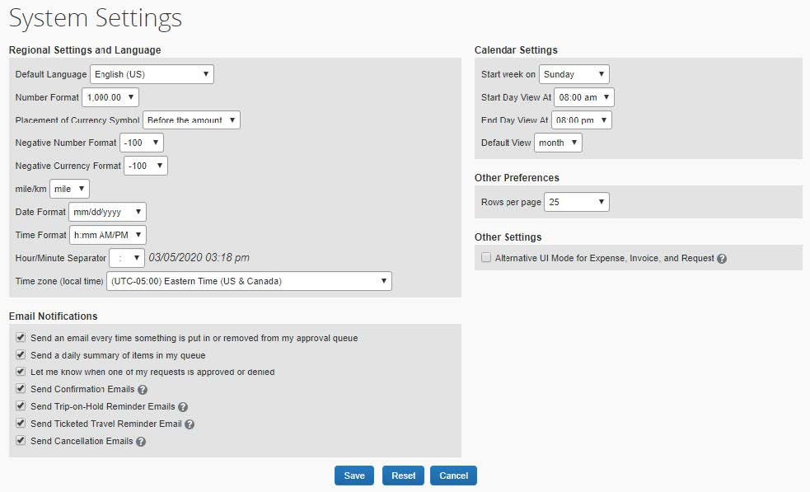810x492 pixels.
Task: Save the system settings
Action: point(353,476)
